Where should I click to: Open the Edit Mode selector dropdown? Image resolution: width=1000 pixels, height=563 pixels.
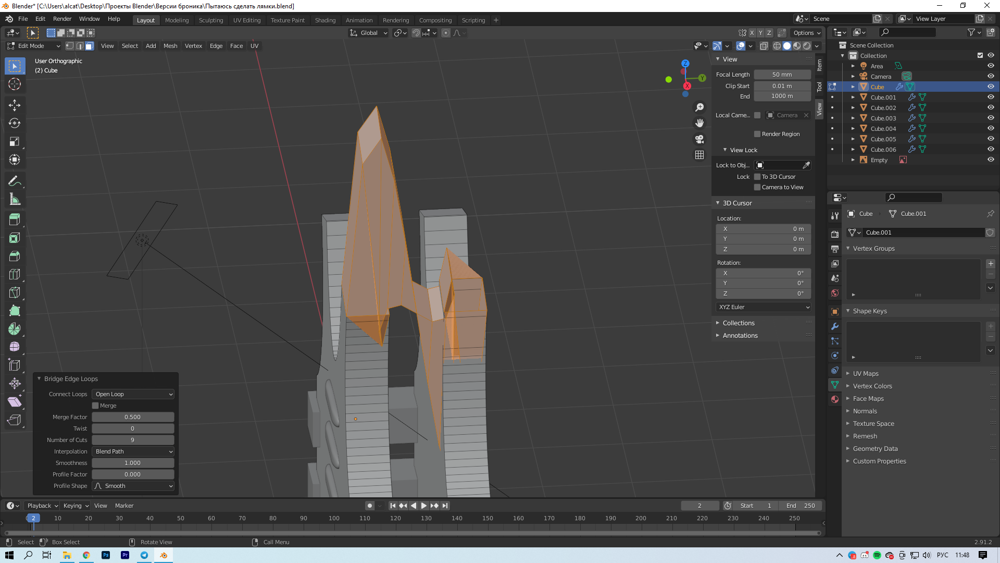click(34, 46)
